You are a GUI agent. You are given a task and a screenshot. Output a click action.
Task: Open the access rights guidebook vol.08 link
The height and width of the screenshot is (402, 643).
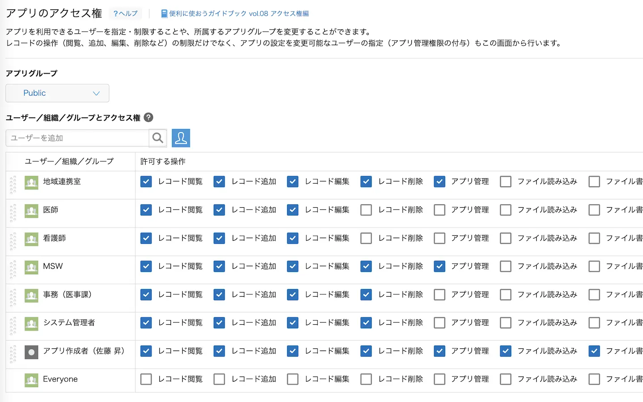pos(235,13)
